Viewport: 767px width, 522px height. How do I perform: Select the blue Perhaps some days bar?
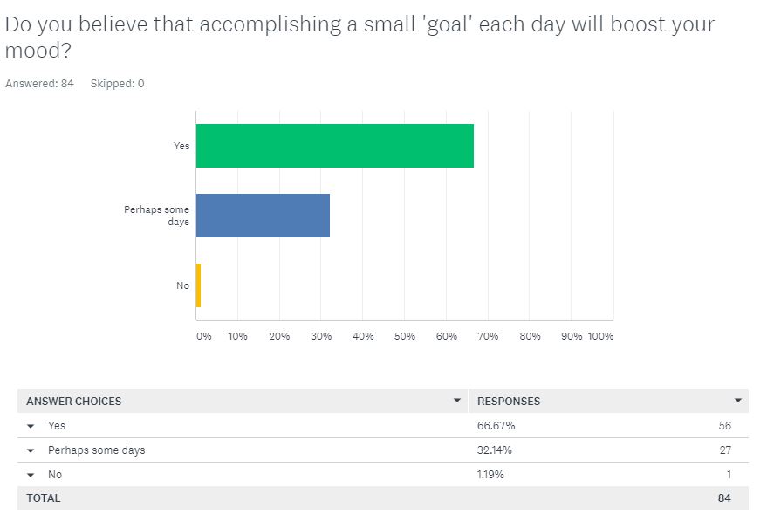(263, 216)
